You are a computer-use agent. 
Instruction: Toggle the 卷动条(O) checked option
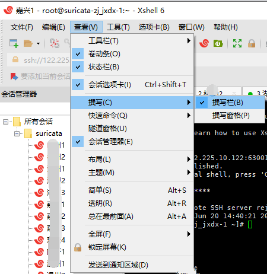(132, 54)
